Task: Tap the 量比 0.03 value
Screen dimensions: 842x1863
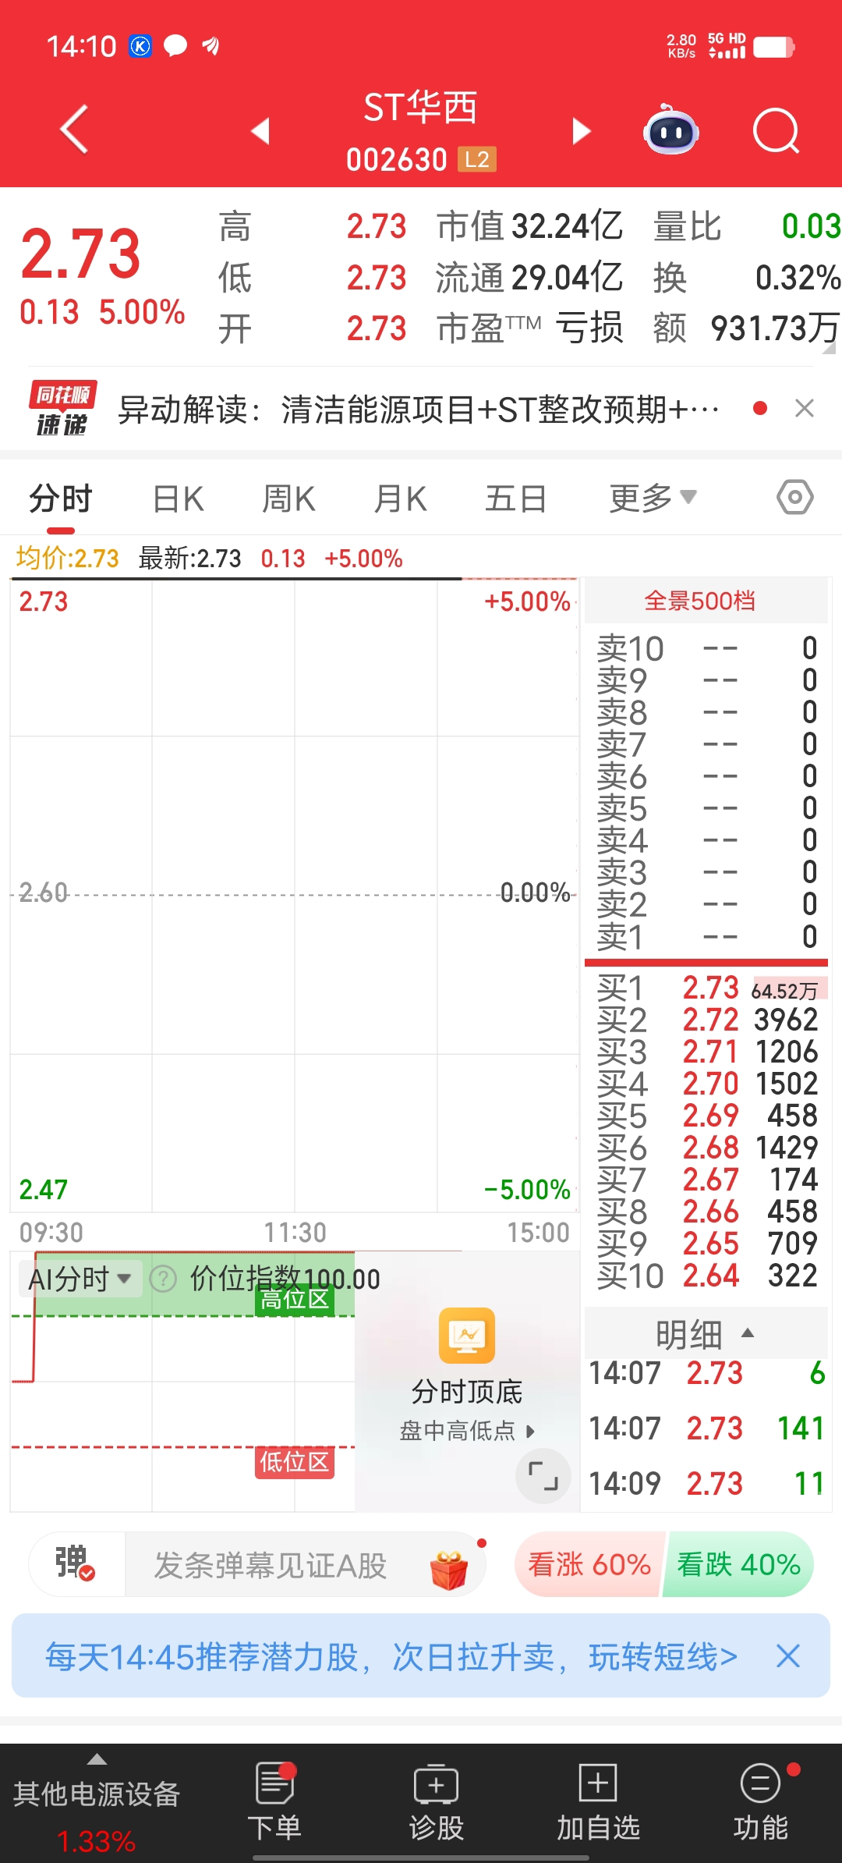Action: [747, 226]
